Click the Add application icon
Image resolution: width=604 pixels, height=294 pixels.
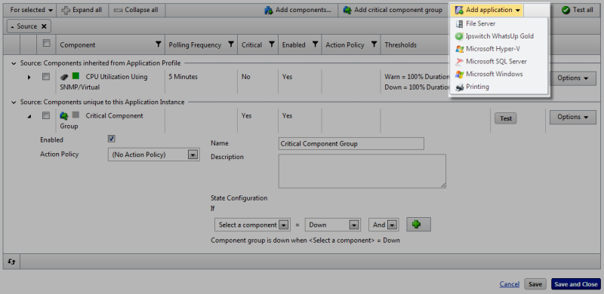(459, 10)
